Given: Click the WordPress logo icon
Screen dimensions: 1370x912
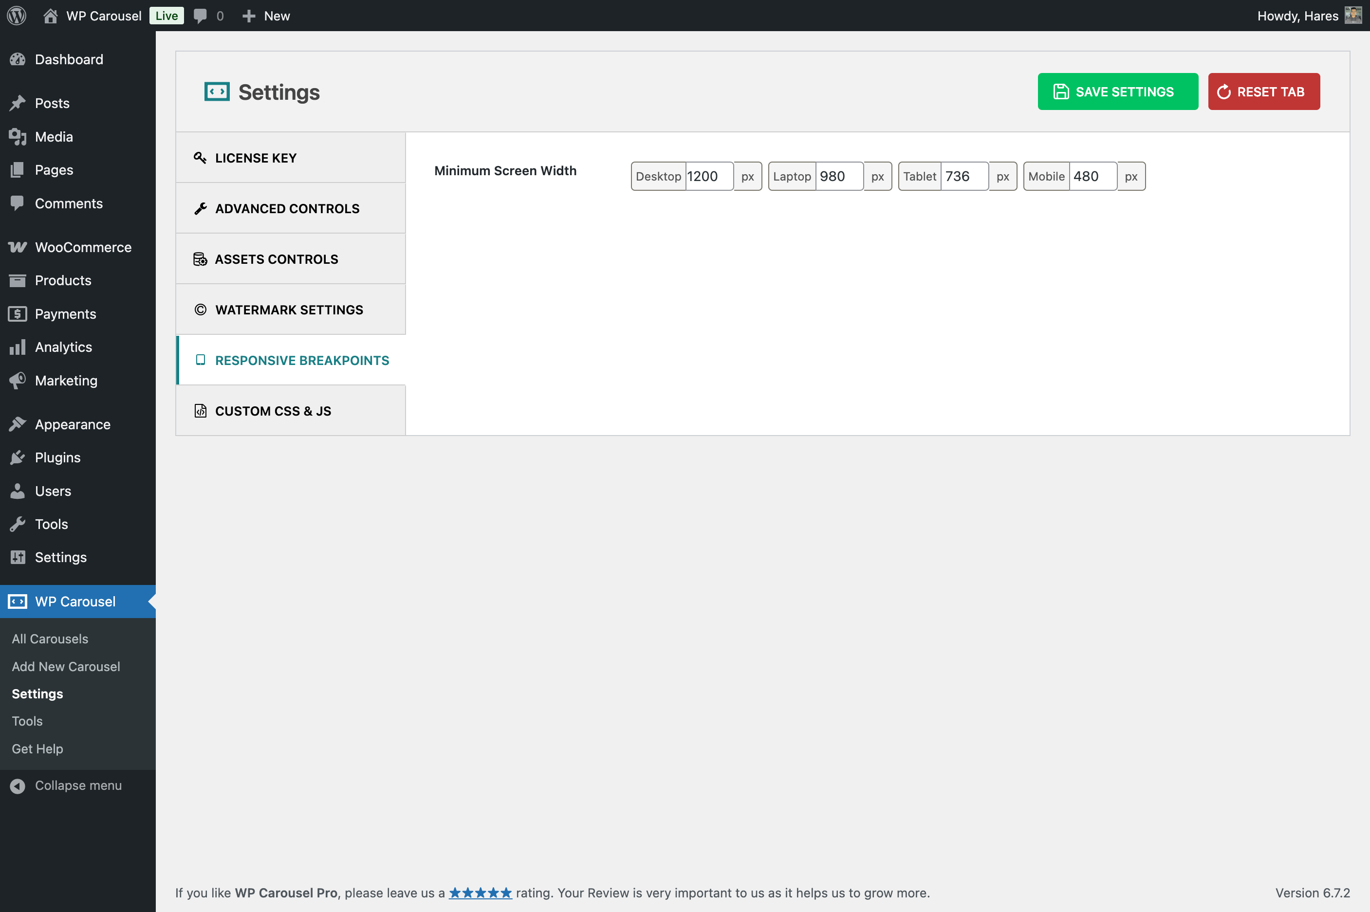Looking at the screenshot, I should click(x=17, y=16).
